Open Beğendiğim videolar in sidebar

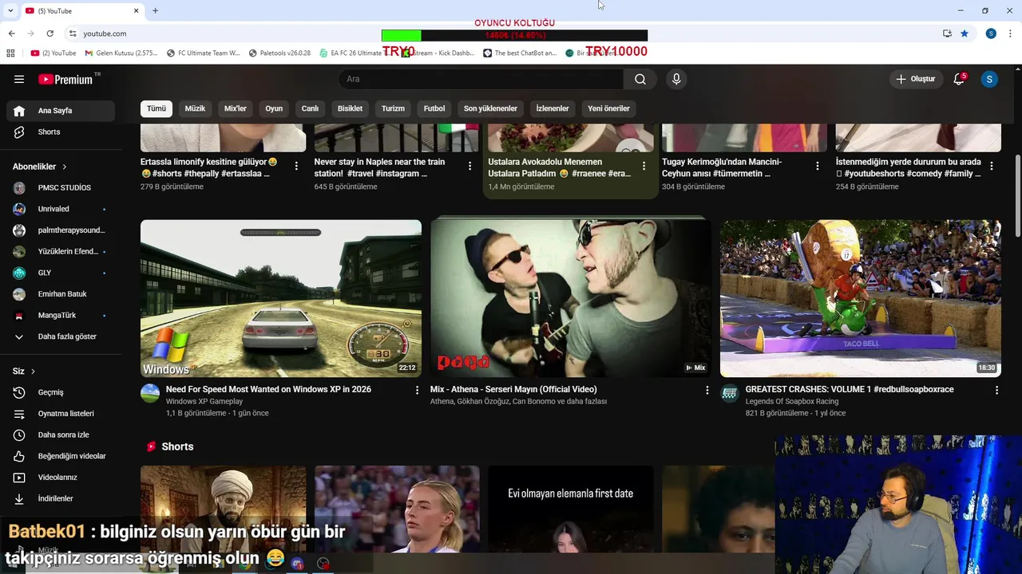[x=61, y=456]
